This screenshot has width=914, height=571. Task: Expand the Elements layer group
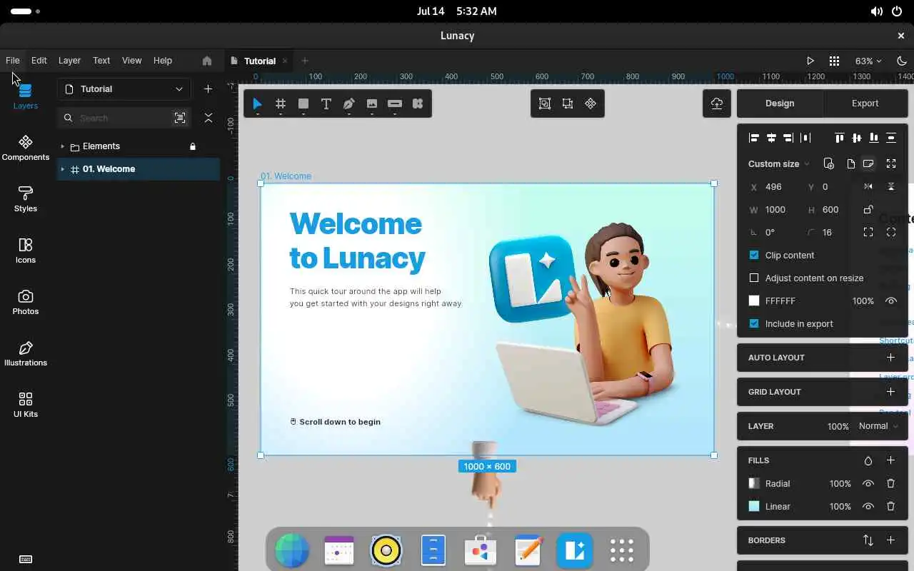coord(62,146)
